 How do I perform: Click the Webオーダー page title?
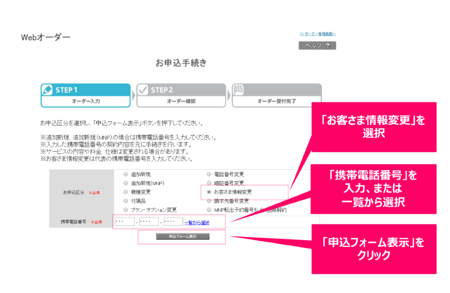click(46, 37)
